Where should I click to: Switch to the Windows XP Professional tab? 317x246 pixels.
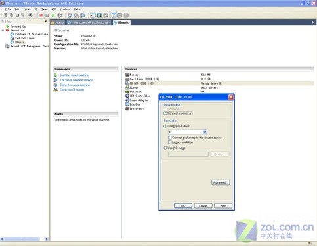[x=88, y=22]
